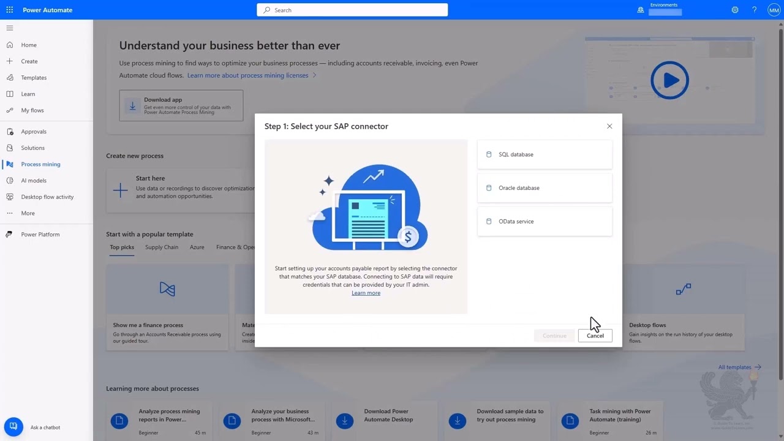The height and width of the screenshot is (441, 784).
Task: Click the Oracle database cylinder icon
Action: (489, 188)
